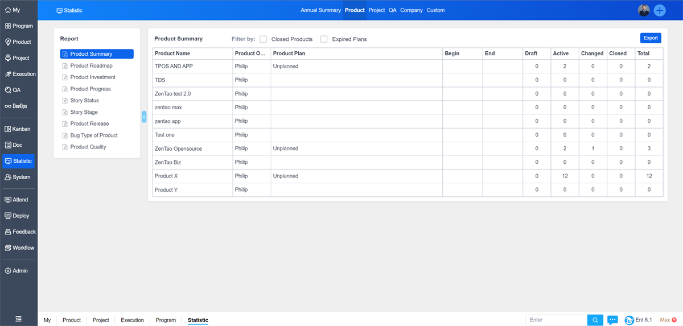Enable the Closed Products filter checkbox
The width and height of the screenshot is (683, 326).
pos(263,39)
